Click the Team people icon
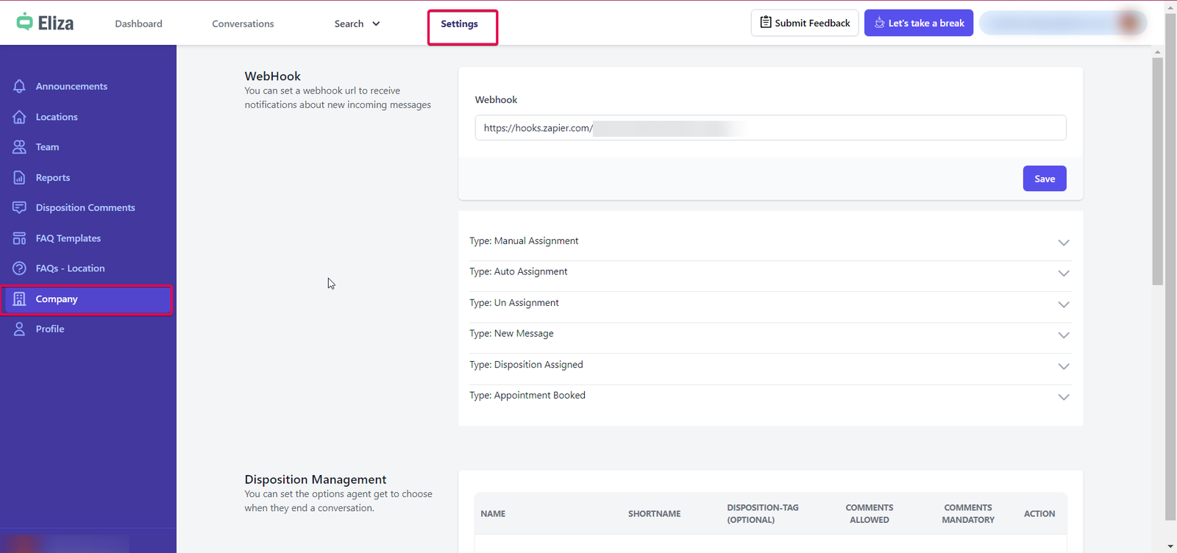This screenshot has height=553, width=1177. [x=20, y=147]
